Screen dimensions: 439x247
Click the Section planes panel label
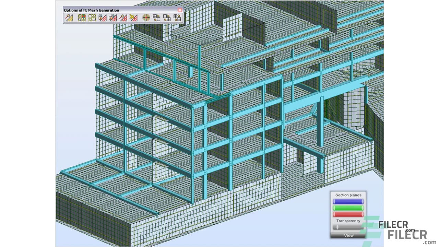click(348, 195)
